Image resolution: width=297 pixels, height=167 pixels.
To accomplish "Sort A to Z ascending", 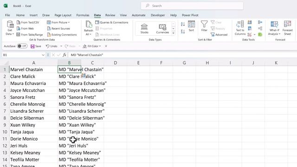I will coord(183,24).
